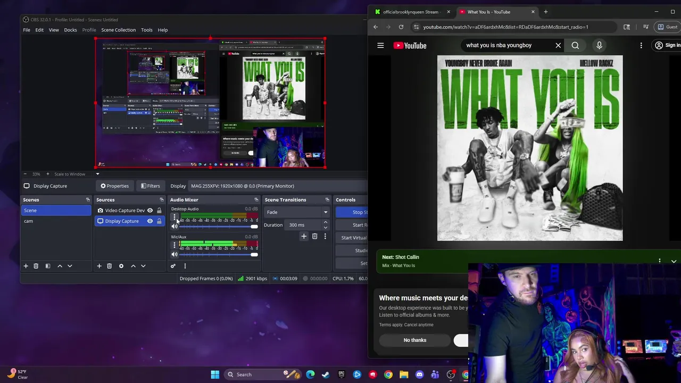
Task: Click Stop Streaming in OBS Controls
Action: [x=352, y=212]
